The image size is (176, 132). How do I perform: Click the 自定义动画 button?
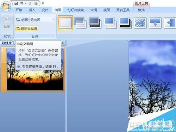pos(27,29)
